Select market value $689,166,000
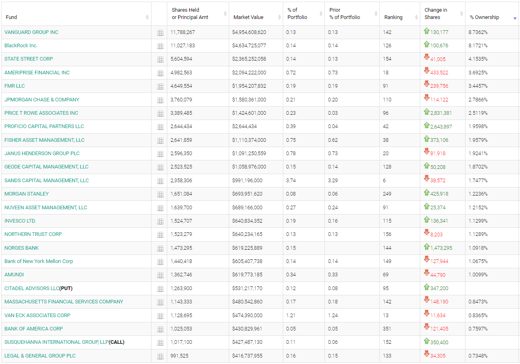This screenshot has width=520, height=364. coord(247,208)
